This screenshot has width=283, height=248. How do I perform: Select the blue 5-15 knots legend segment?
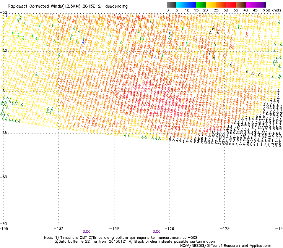(186, 5)
